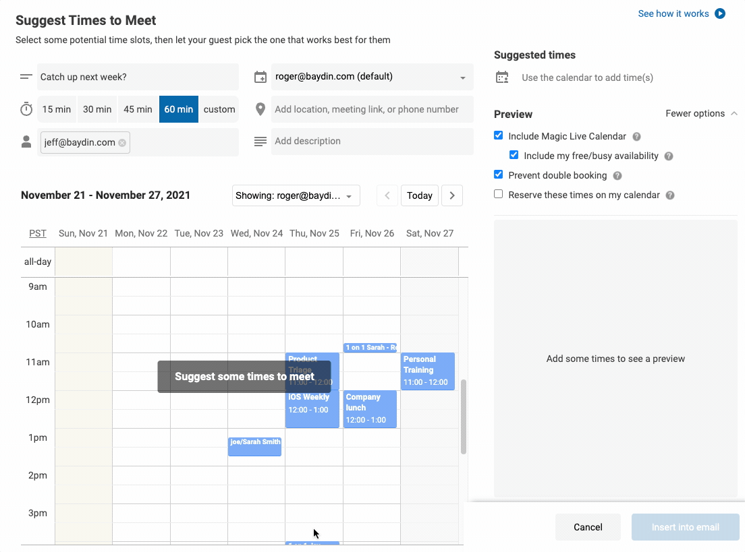The image size is (745, 552).
Task: Select the 60 min duration
Action: pos(179,109)
